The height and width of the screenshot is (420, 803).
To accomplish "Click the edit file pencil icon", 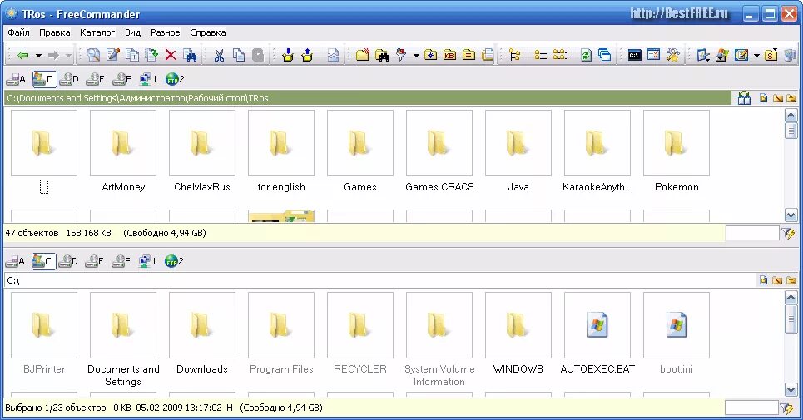I will [112, 55].
